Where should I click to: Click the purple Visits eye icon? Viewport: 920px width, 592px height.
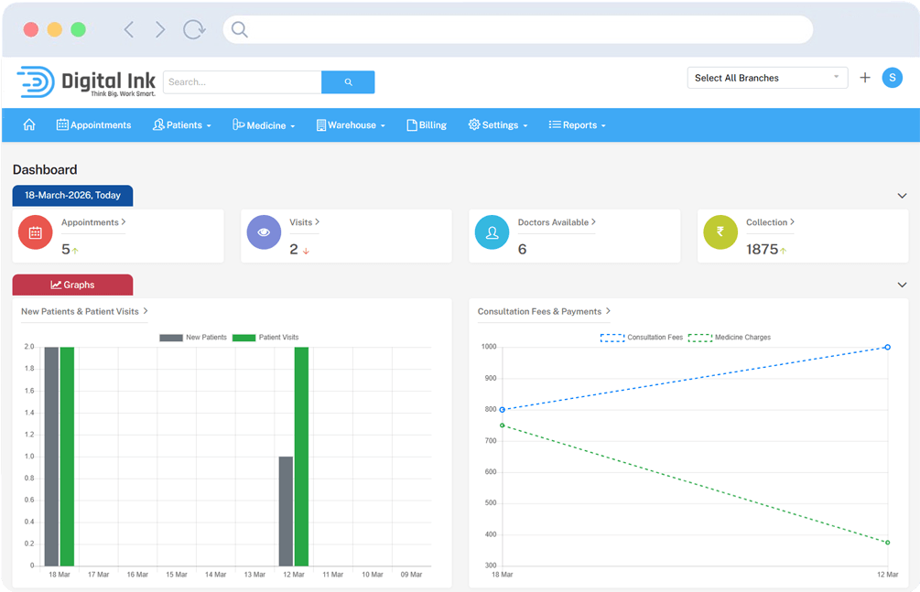pyautogui.click(x=264, y=232)
